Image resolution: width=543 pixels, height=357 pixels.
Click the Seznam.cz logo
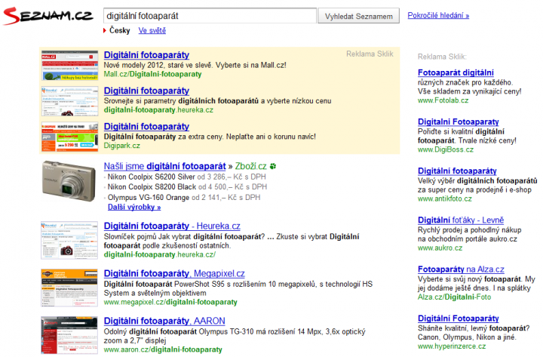coord(48,16)
